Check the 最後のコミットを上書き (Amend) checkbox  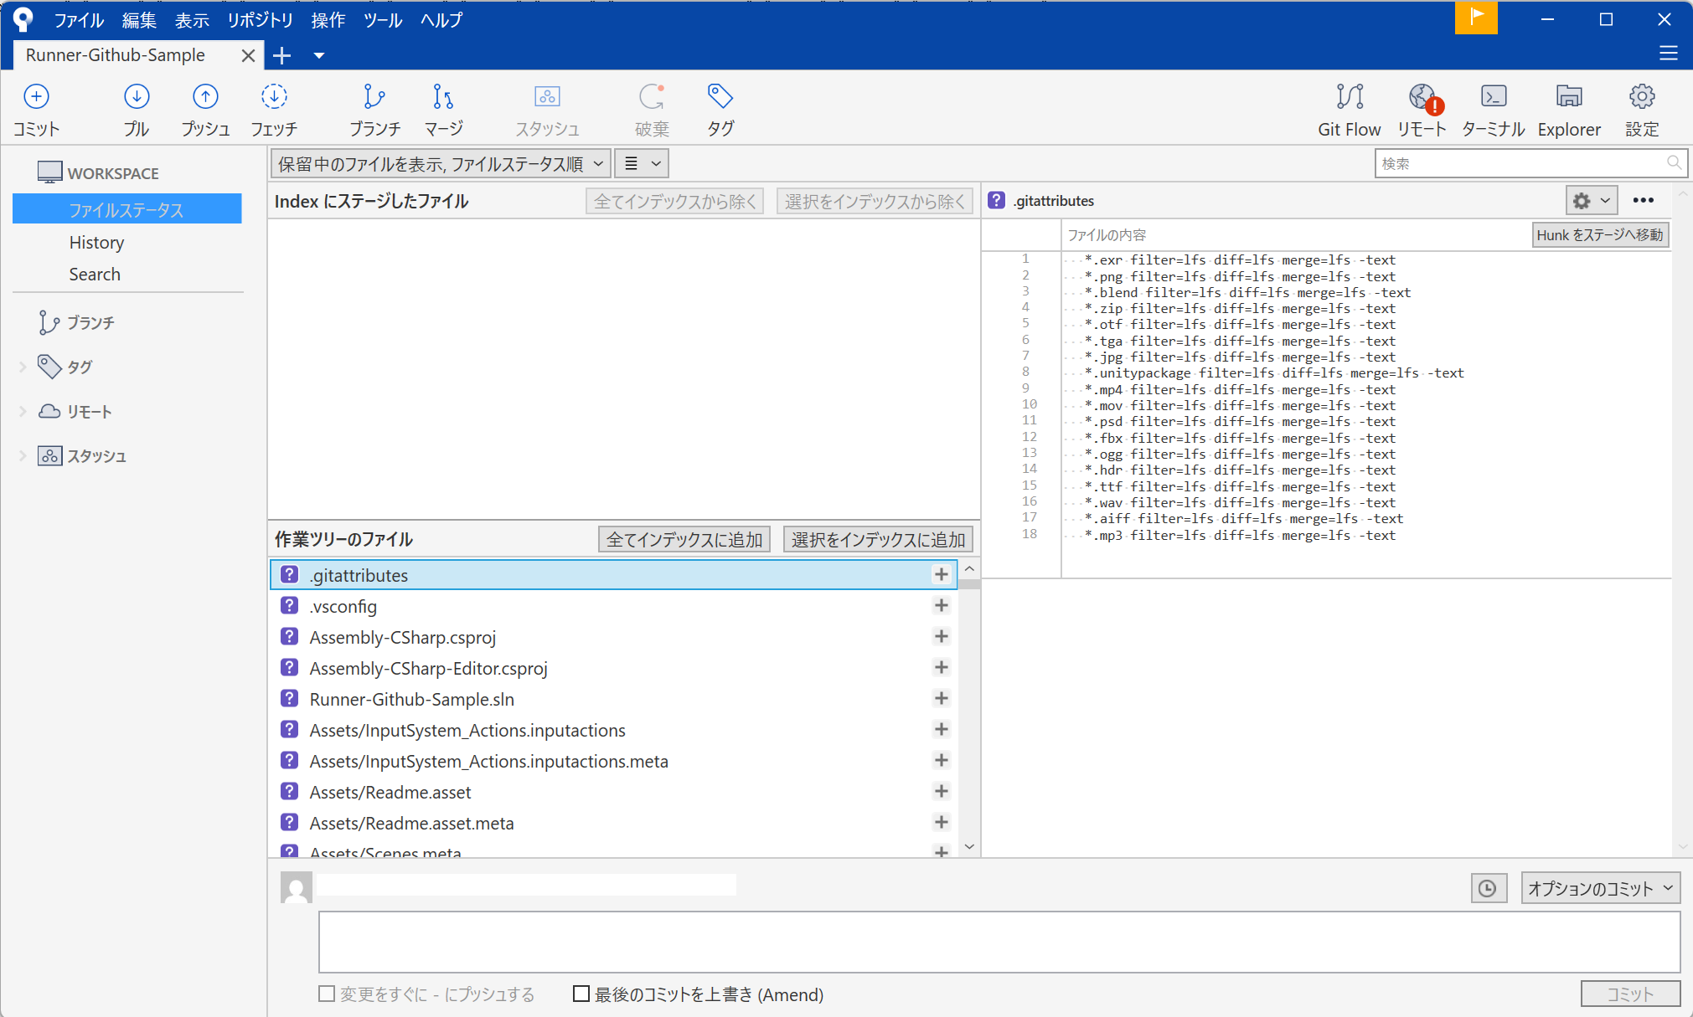581,994
